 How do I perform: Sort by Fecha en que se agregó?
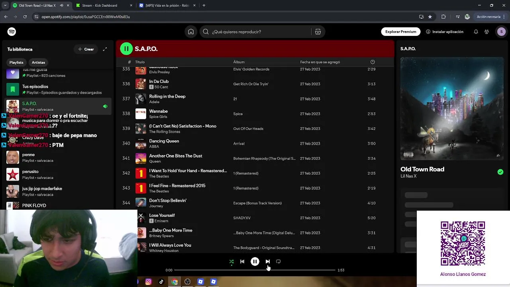click(320, 62)
